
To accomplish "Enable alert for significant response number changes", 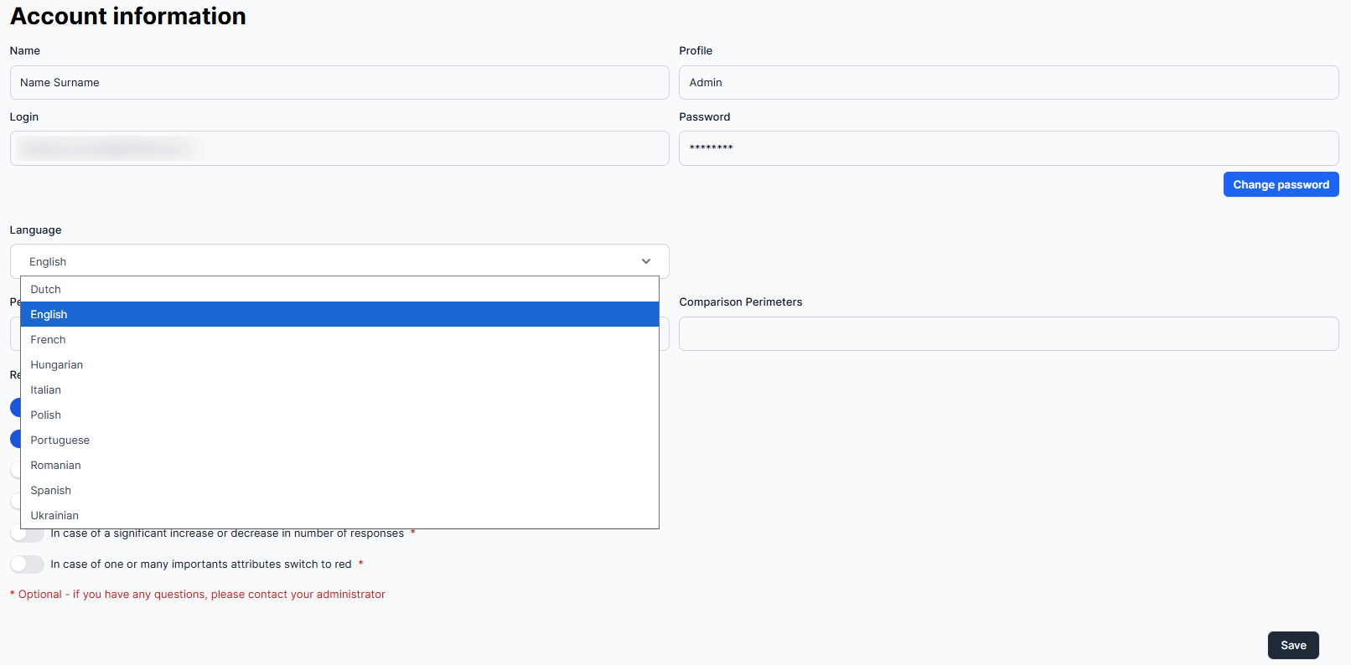I will (x=27, y=535).
